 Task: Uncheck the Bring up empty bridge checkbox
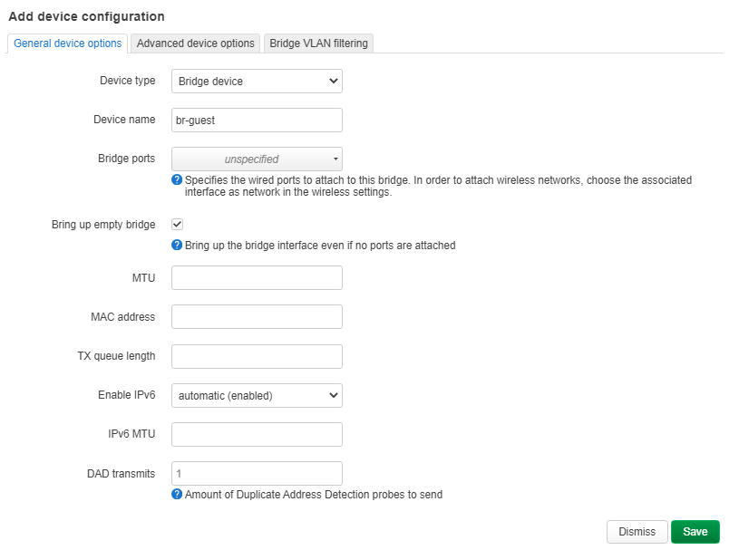tap(178, 224)
